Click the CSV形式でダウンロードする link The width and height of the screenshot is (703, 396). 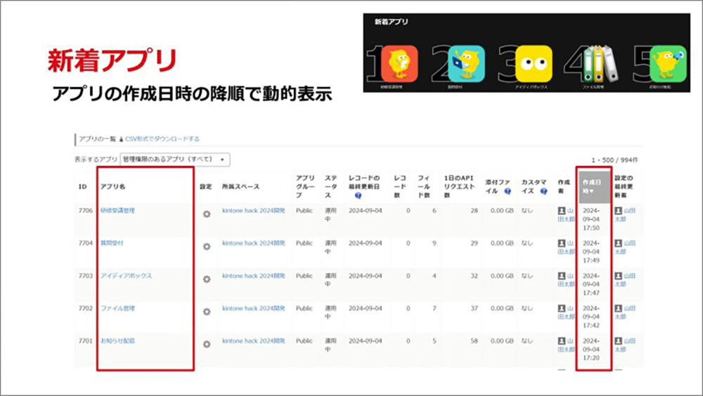(162, 139)
